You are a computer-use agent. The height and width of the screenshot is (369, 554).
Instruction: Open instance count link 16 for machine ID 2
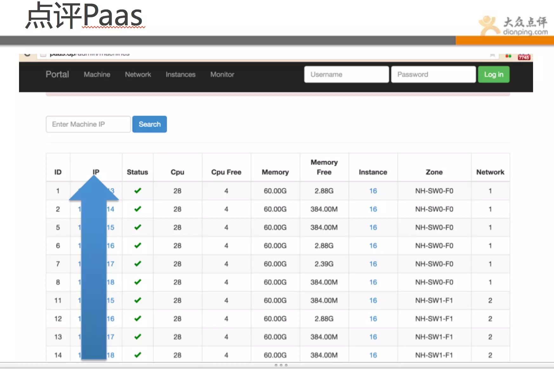(x=373, y=209)
